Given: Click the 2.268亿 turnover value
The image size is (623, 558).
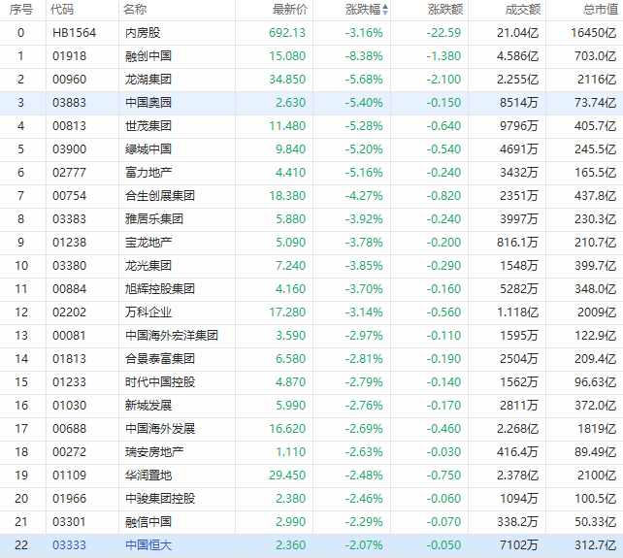Looking at the screenshot, I should [517, 428].
